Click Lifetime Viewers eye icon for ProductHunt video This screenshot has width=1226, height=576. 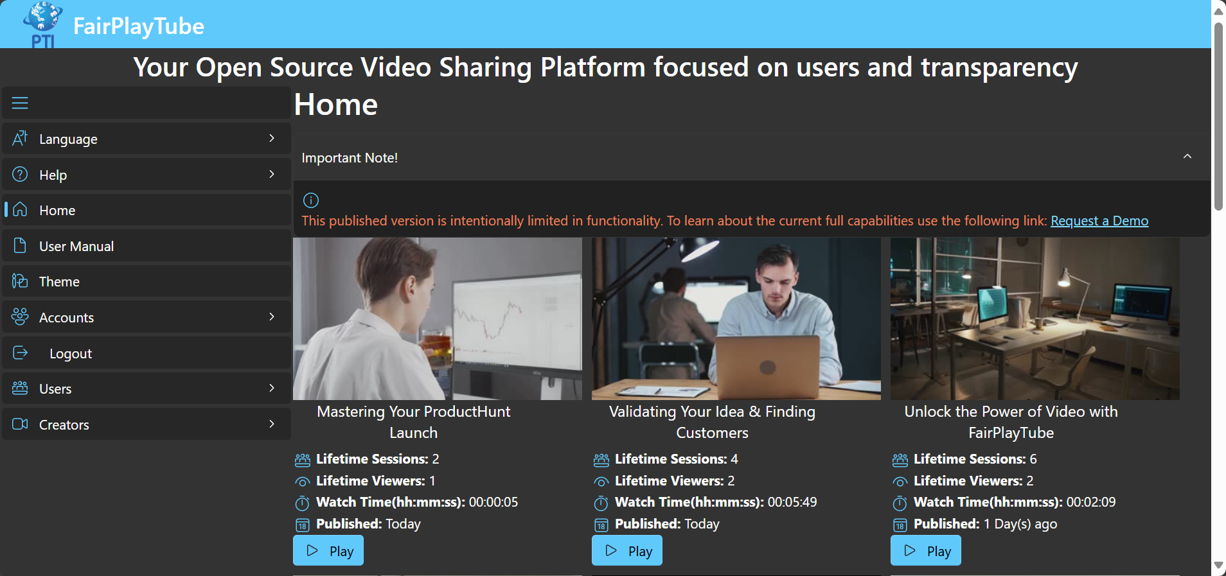tap(303, 482)
